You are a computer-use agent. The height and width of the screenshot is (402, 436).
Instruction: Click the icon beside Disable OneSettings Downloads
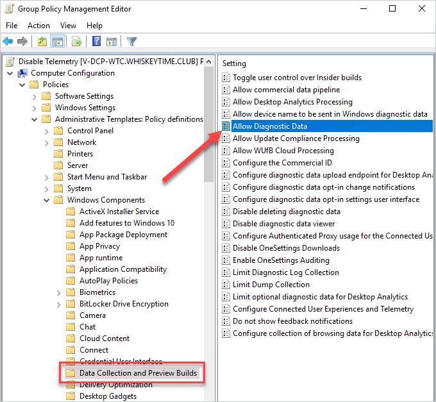(x=226, y=248)
